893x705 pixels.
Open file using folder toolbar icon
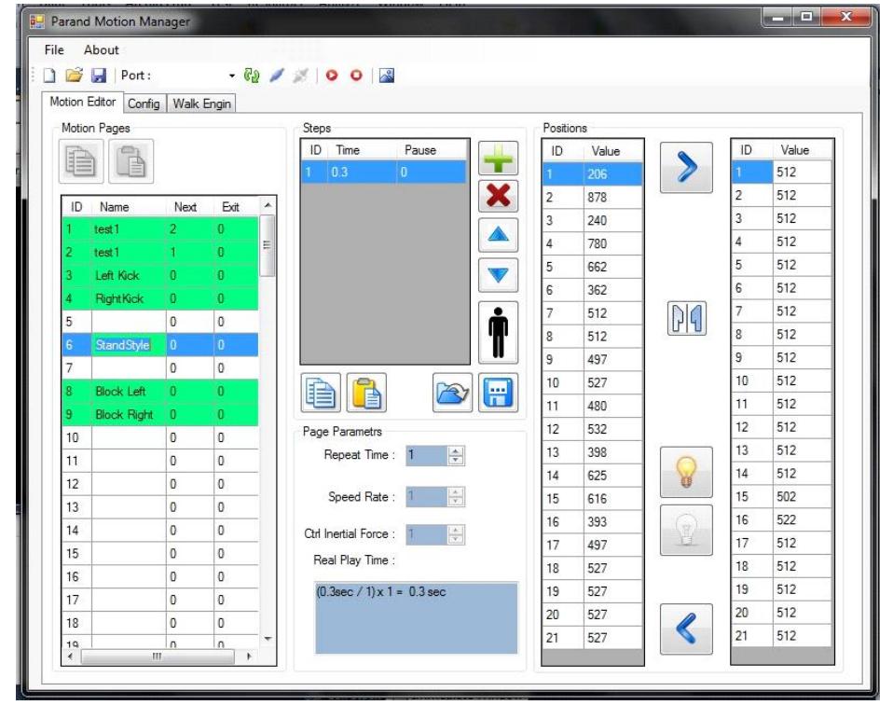click(74, 76)
